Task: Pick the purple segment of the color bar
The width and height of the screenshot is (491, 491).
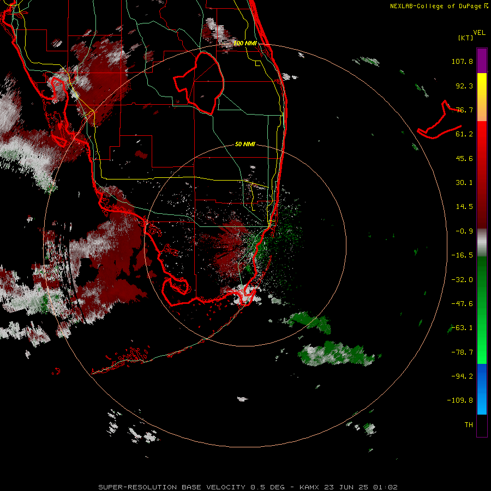Action: coord(482,61)
